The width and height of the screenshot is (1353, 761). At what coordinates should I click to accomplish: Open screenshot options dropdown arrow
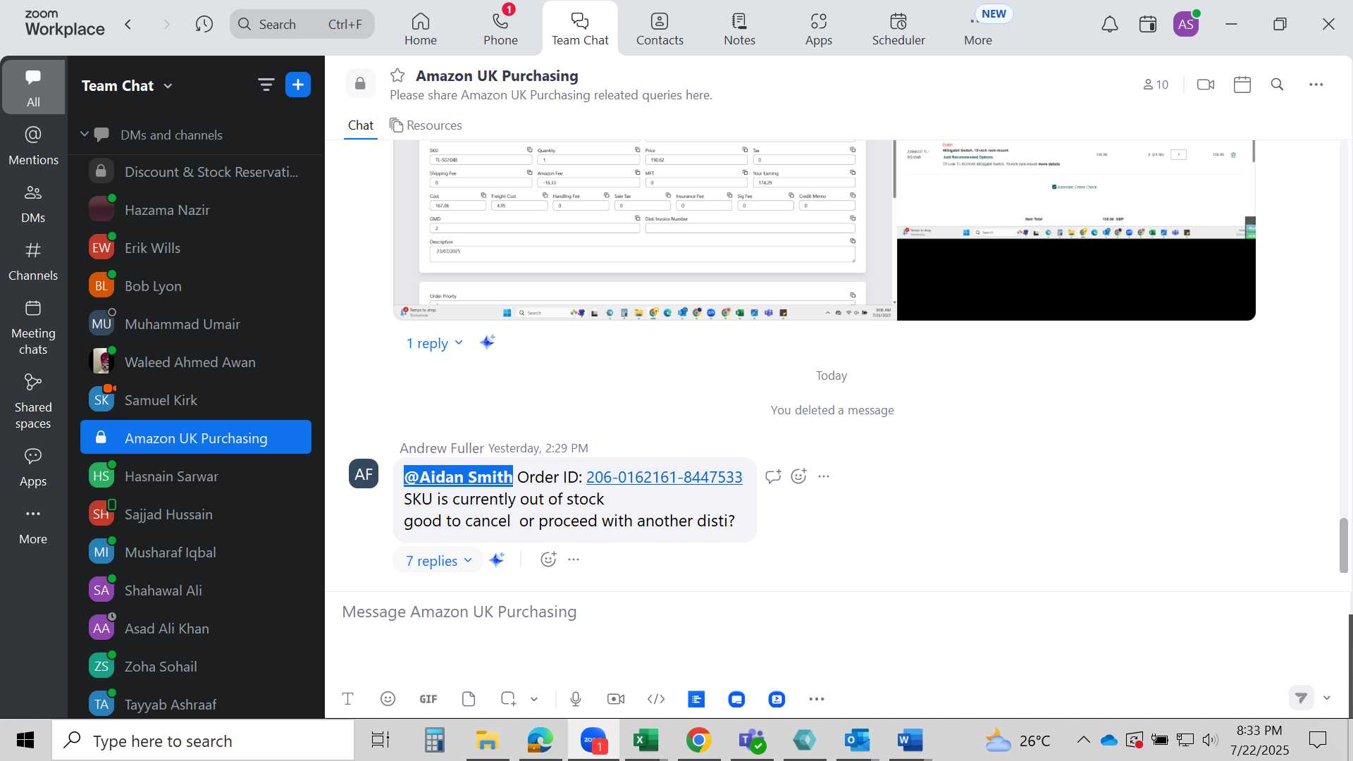point(534,699)
